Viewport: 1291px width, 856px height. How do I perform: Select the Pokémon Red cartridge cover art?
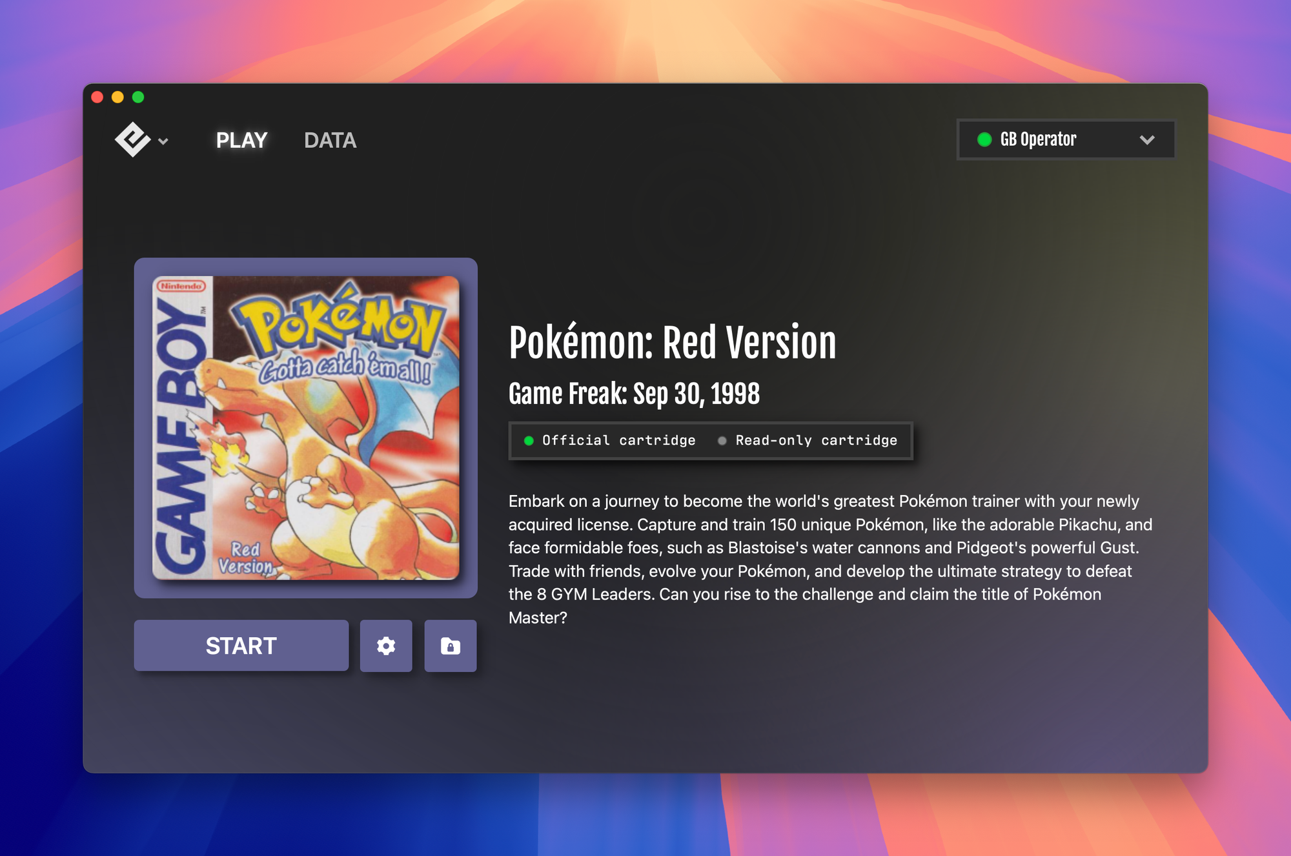(306, 428)
